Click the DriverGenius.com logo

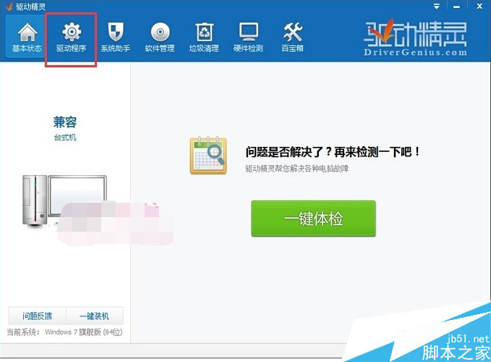click(x=415, y=38)
